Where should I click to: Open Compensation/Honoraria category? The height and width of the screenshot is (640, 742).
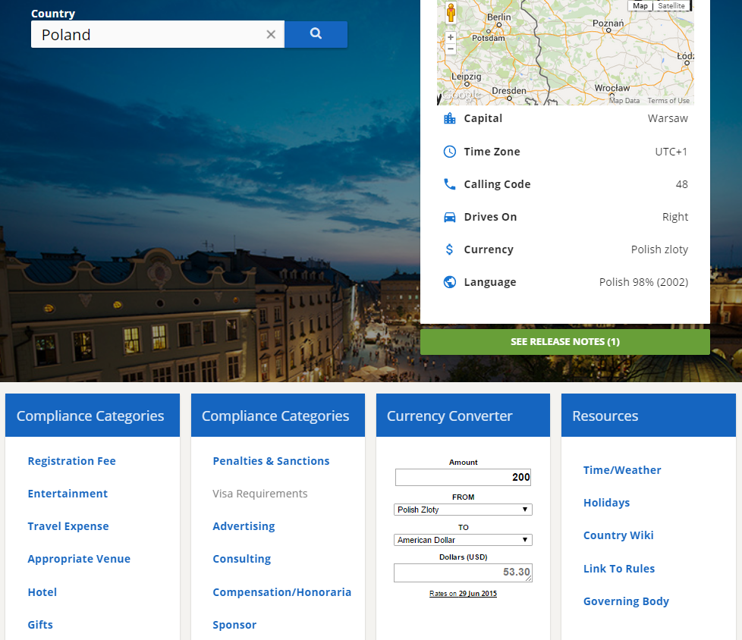[282, 591]
